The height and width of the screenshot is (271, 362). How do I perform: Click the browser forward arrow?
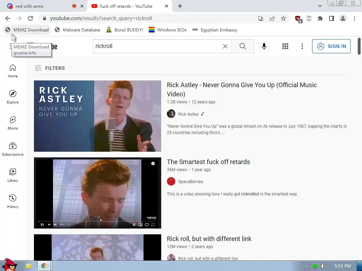click(19, 18)
